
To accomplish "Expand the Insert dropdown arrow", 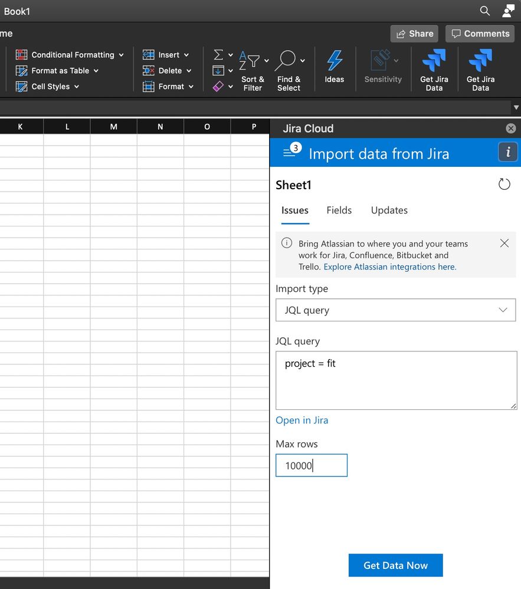I will 186,55.
